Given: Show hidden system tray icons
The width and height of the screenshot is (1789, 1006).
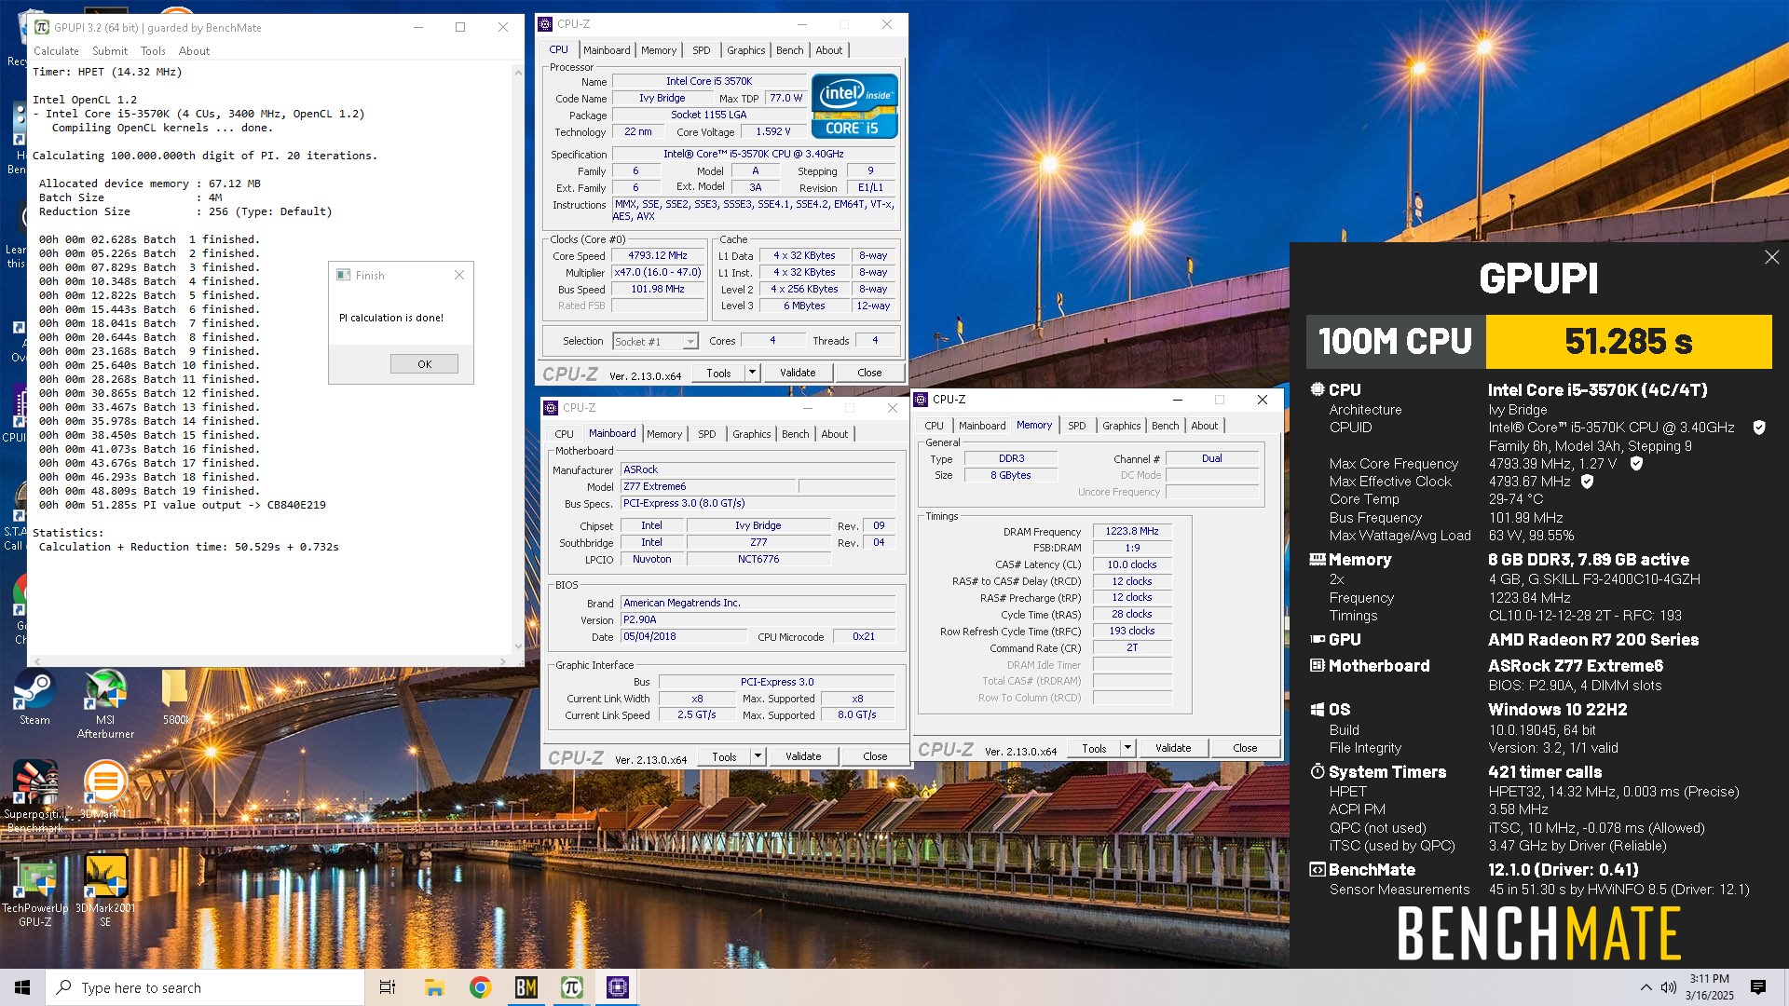Looking at the screenshot, I should point(1646,987).
